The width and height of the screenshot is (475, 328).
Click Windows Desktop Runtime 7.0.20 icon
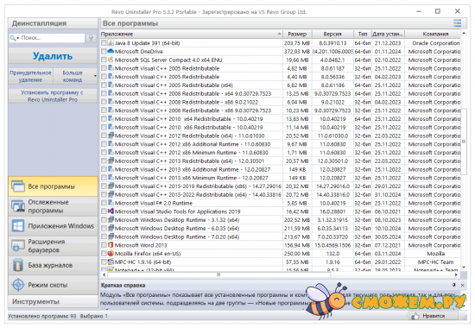point(111,237)
